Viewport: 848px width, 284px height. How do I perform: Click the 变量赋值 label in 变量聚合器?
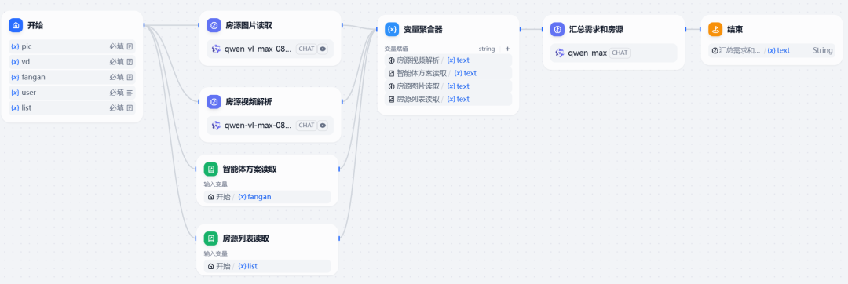tap(396, 49)
